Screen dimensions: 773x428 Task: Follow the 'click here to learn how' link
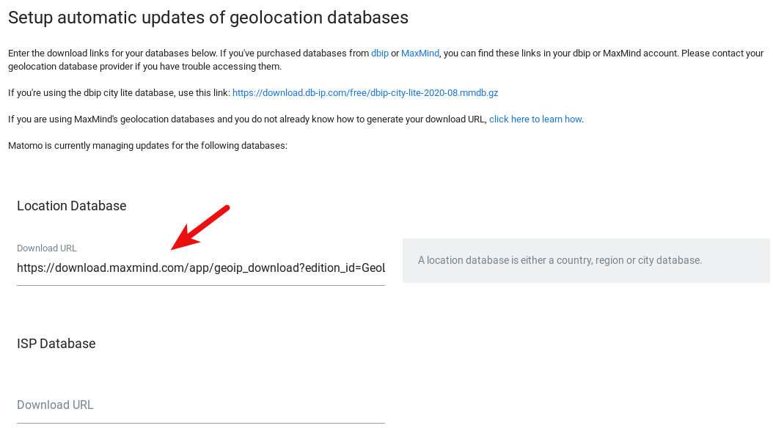coord(535,119)
